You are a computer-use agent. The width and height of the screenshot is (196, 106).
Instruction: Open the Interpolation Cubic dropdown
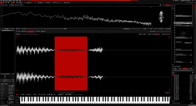click(11, 103)
